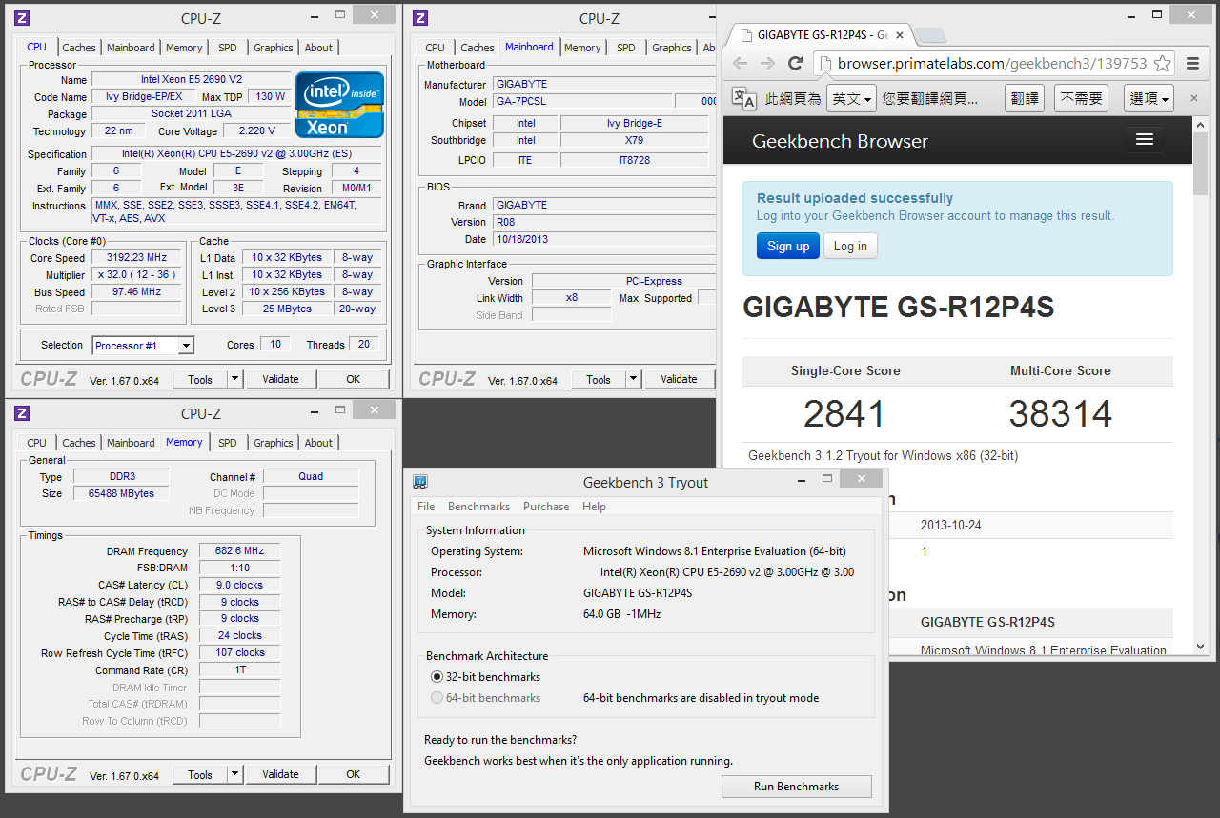Open a new Chrome tab
Image resolution: width=1220 pixels, height=818 pixels.
[x=931, y=35]
